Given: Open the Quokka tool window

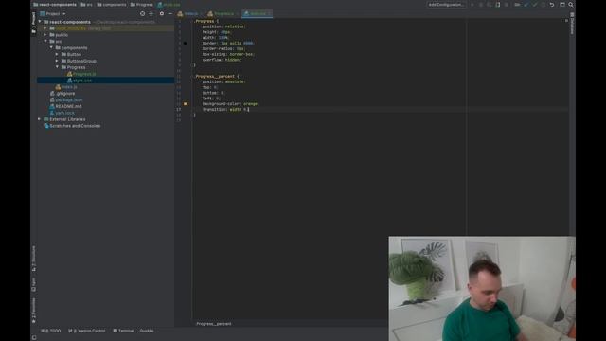Looking at the screenshot, I should [147, 331].
